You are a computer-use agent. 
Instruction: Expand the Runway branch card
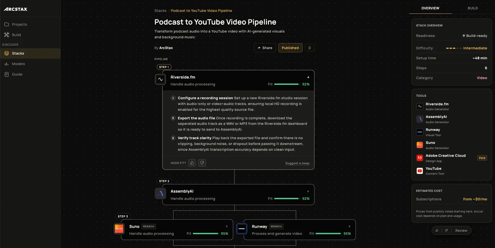pos(349,227)
